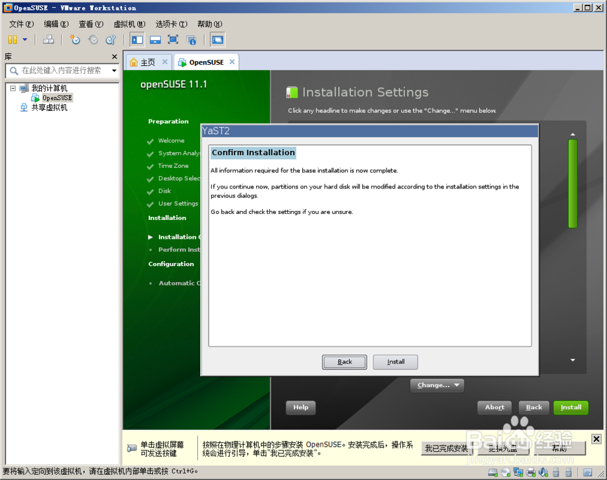Dismiss the yellow install info bar

tap(596, 439)
